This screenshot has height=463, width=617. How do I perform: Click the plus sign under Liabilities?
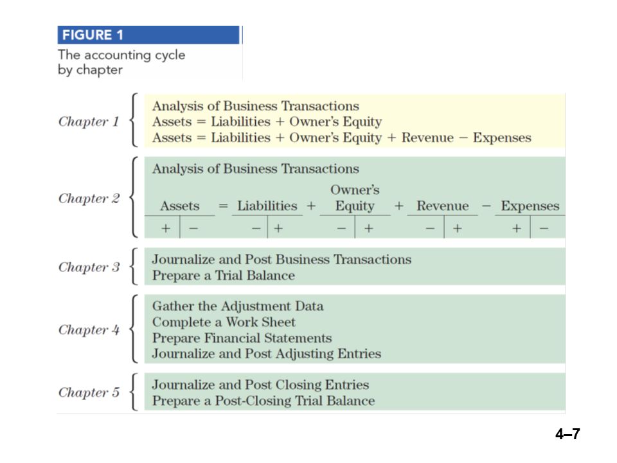point(278,228)
